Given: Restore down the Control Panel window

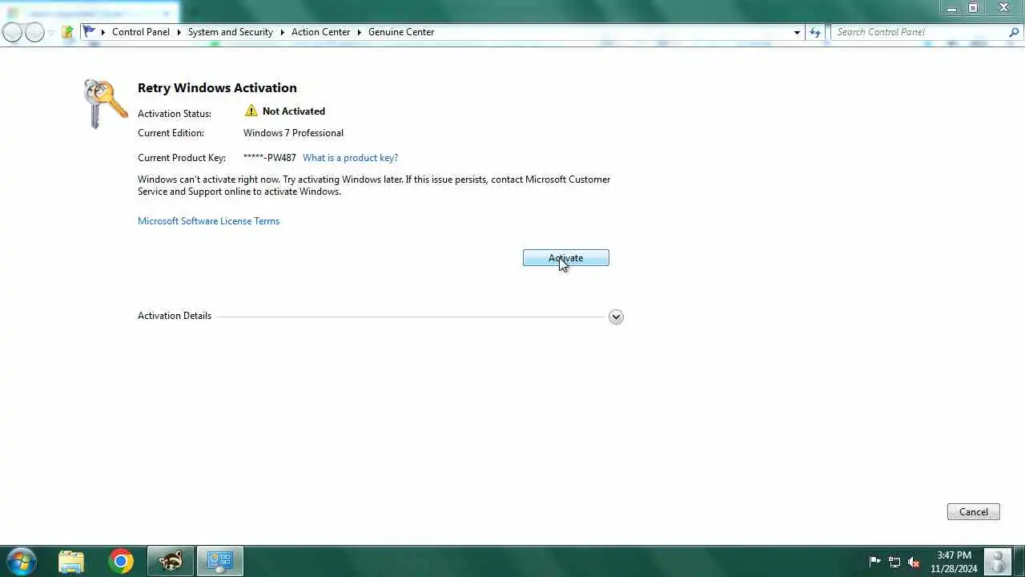Looking at the screenshot, I should point(973,8).
